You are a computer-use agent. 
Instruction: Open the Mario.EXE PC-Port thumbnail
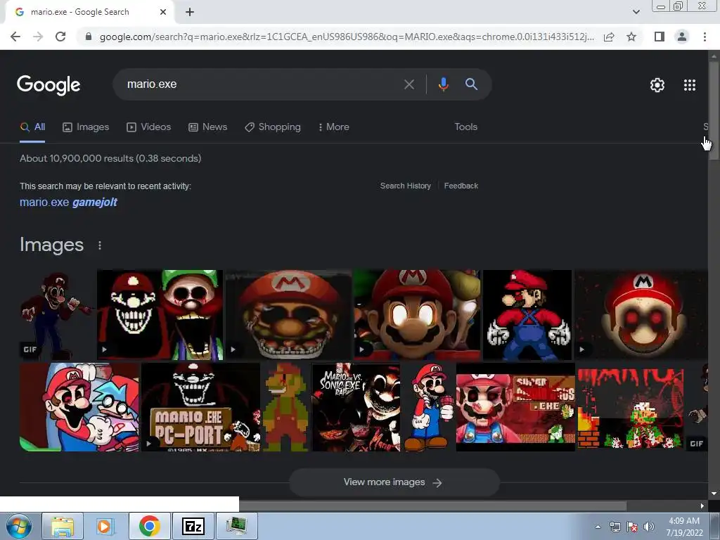tap(200, 407)
